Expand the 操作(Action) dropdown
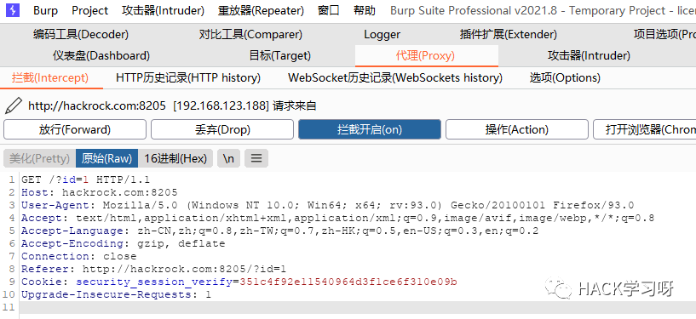Screen dimensions: 696x319 516,129
